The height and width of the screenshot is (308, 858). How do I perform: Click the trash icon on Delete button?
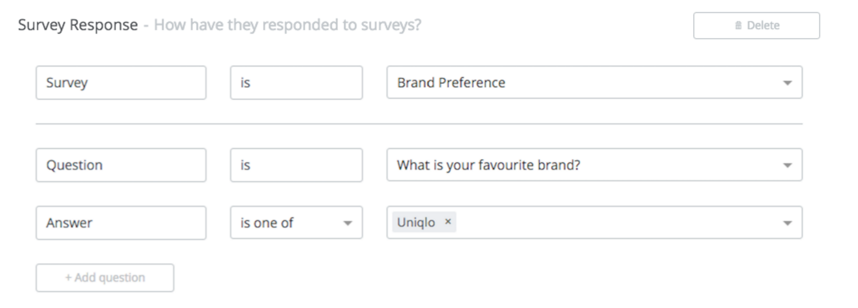pyautogui.click(x=738, y=26)
